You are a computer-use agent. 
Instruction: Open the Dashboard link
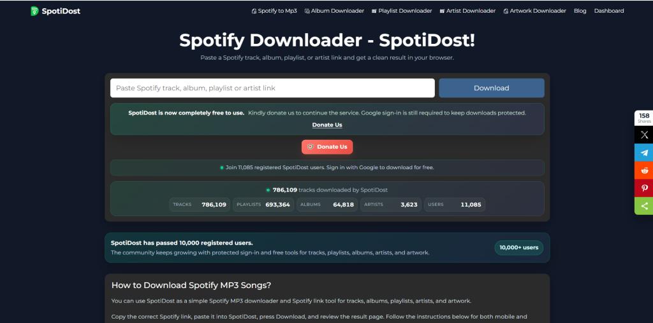(609, 11)
